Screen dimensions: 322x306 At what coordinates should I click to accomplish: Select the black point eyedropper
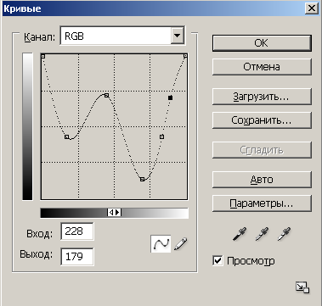coord(240,234)
